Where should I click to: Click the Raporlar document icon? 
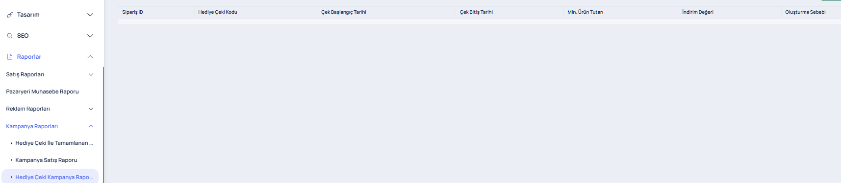point(10,57)
